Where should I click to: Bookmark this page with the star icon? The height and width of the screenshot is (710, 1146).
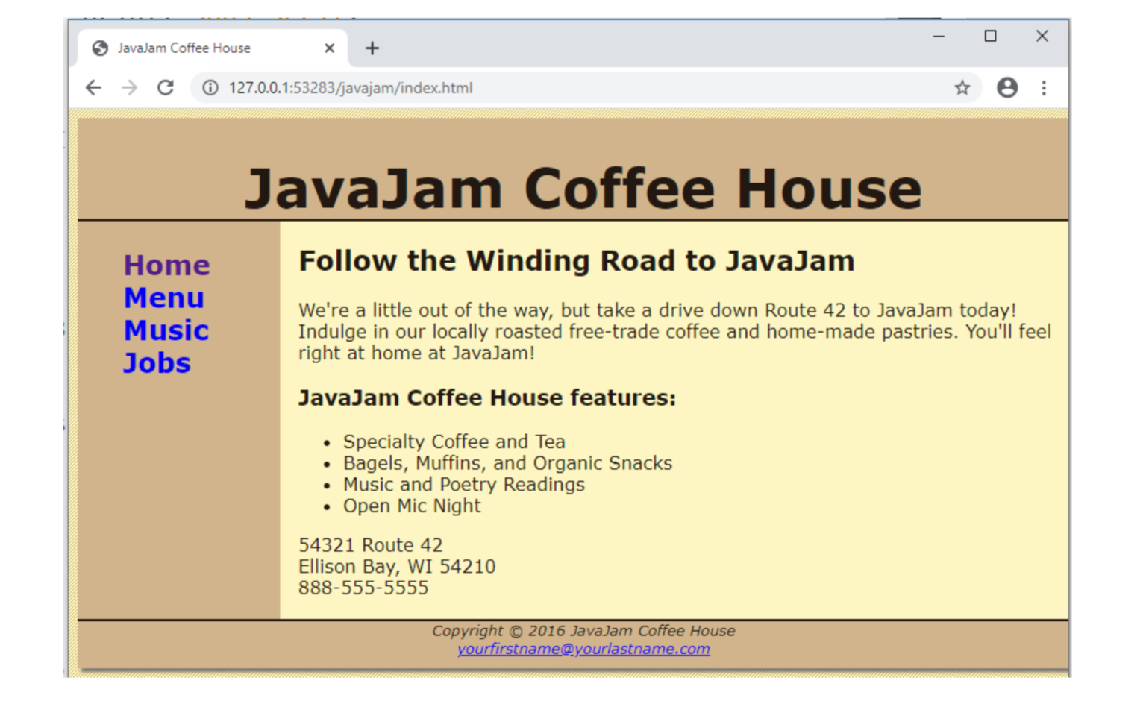pos(962,87)
